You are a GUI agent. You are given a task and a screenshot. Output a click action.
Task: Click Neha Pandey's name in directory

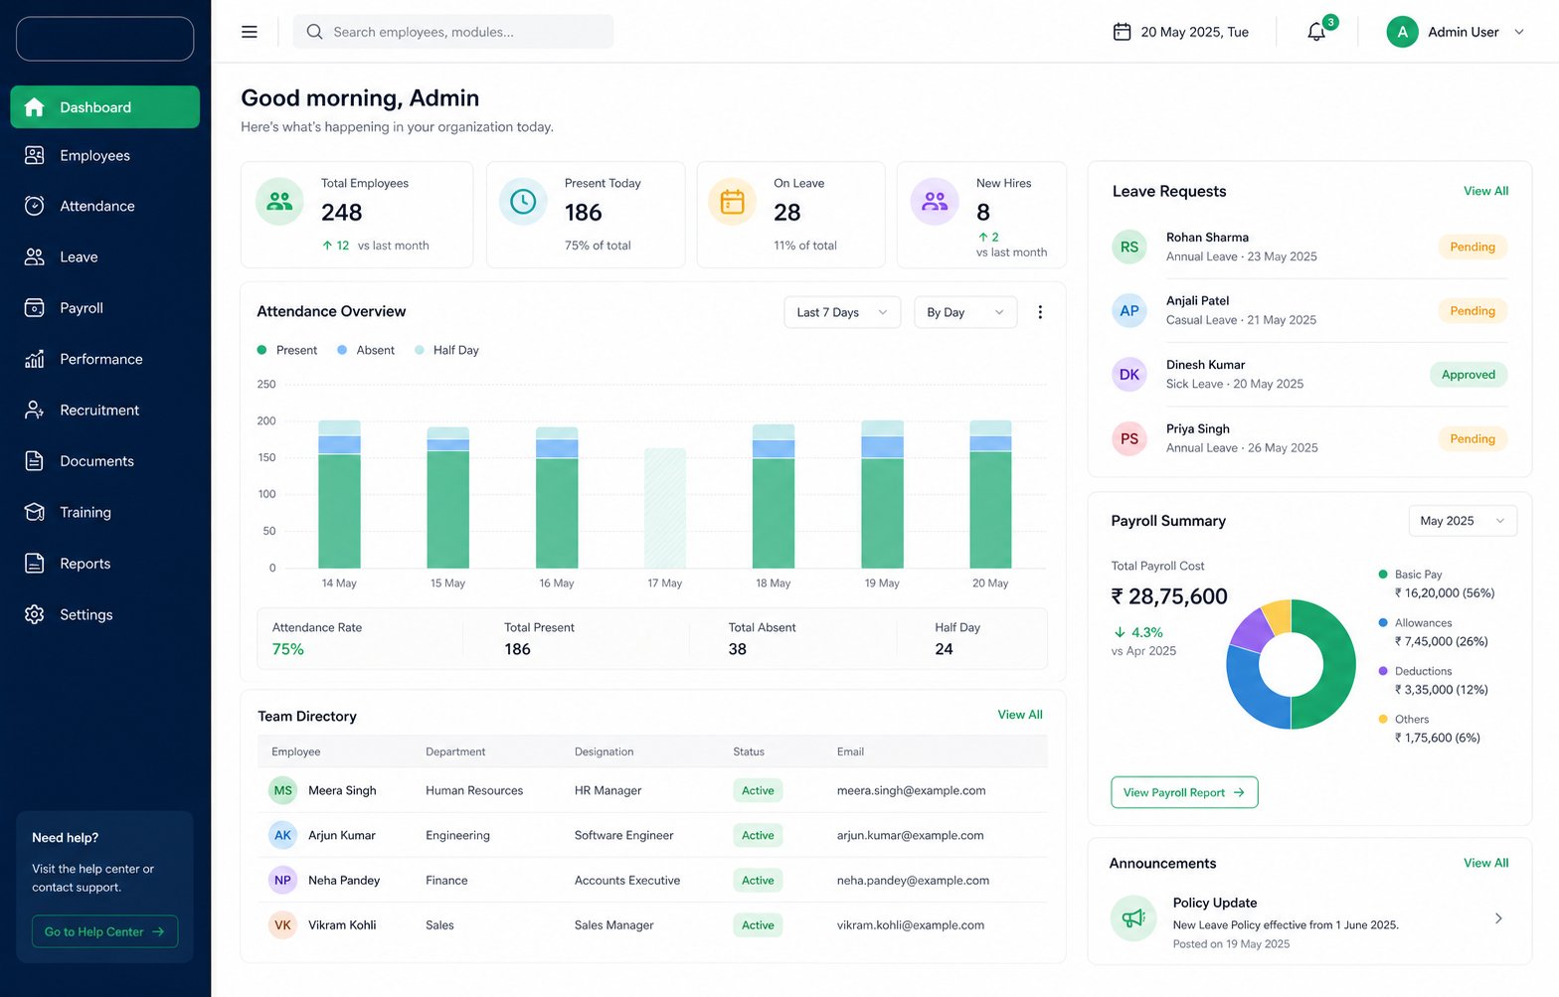tap(344, 880)
